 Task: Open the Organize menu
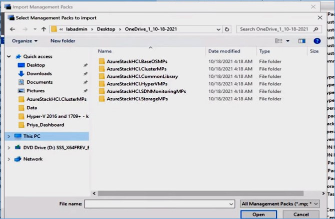click(25, 41)
